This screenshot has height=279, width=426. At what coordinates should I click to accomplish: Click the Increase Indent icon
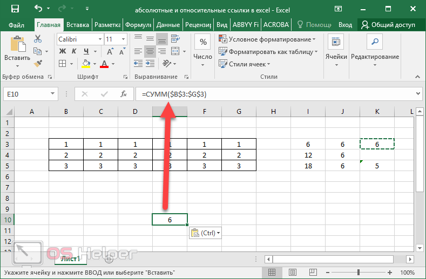150,64
